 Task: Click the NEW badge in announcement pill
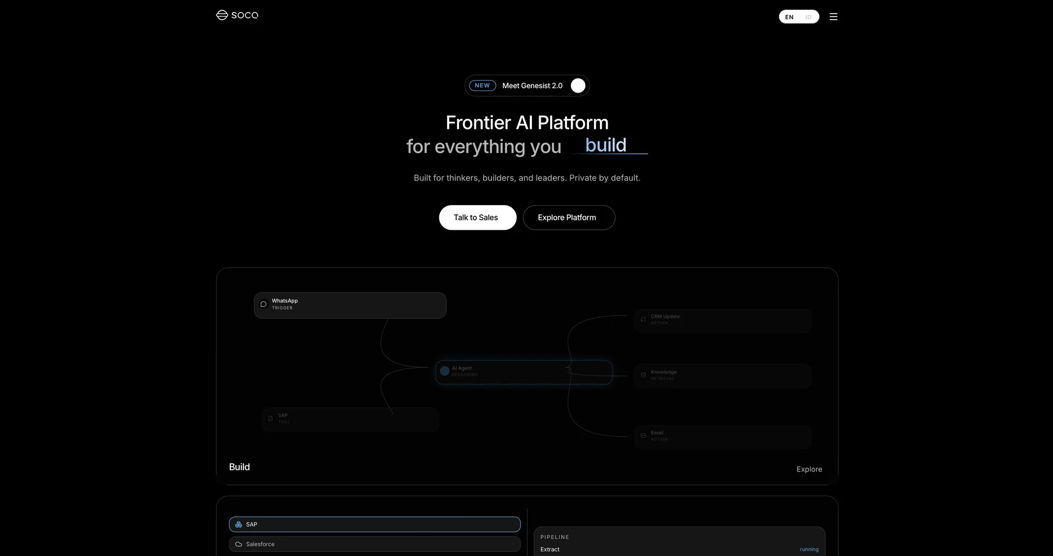tap(483, 86)
